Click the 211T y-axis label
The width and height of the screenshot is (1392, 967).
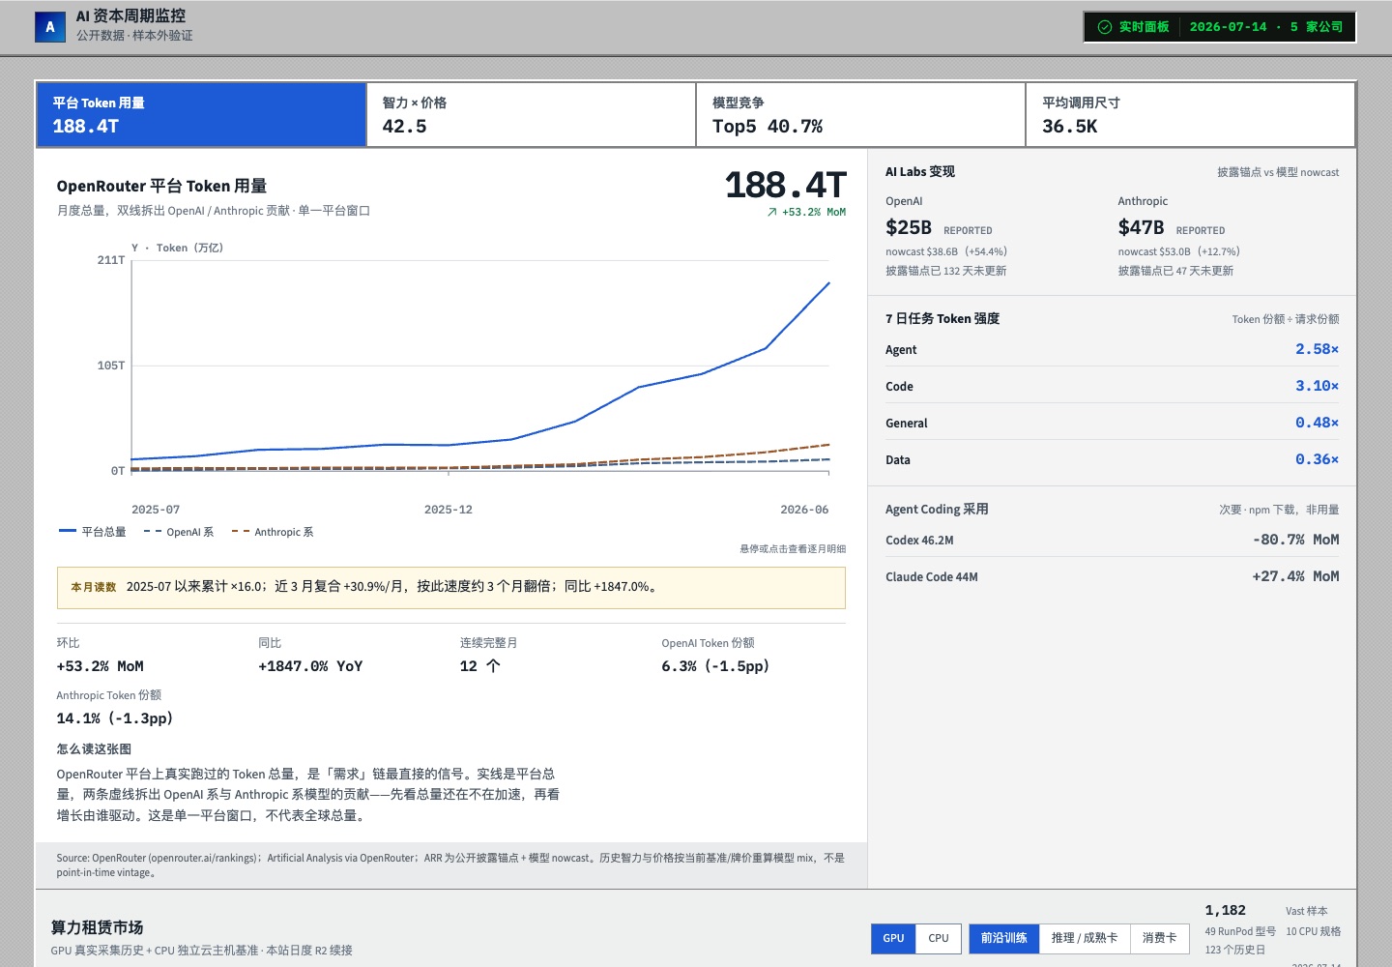click(x=111, y=260)
